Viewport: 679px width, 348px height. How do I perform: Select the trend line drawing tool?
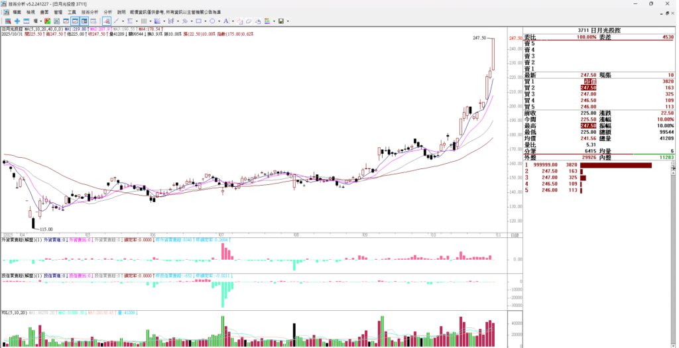115,21
